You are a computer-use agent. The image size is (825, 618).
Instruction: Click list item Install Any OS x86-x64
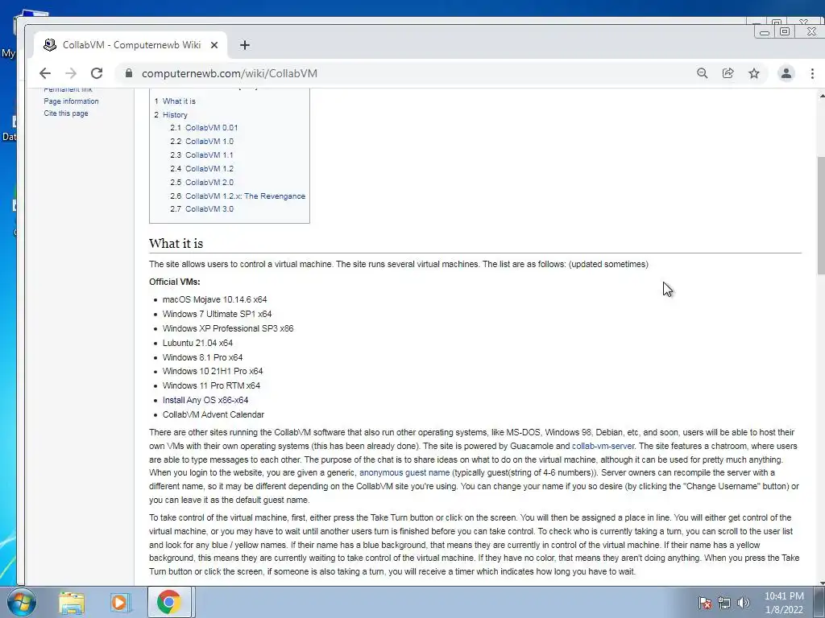[x=205, y=400]
